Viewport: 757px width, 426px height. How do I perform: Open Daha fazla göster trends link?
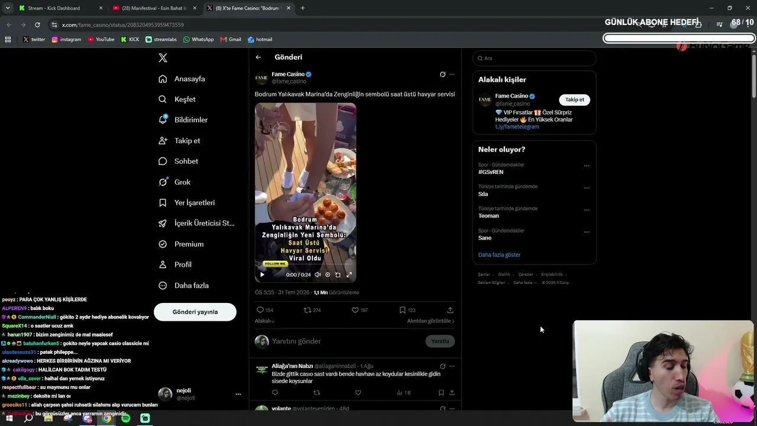pyautogui.click(x=499, y=255)
